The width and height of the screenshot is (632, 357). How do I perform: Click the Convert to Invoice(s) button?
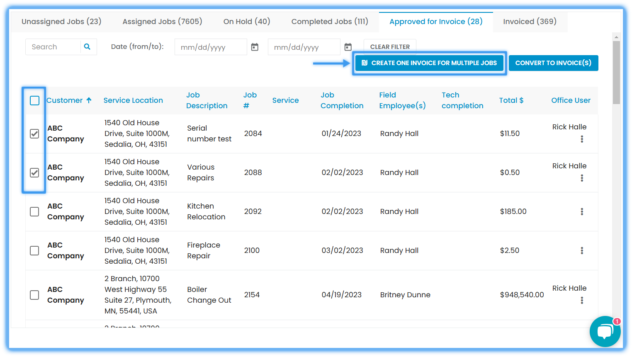tap(553, 63)
